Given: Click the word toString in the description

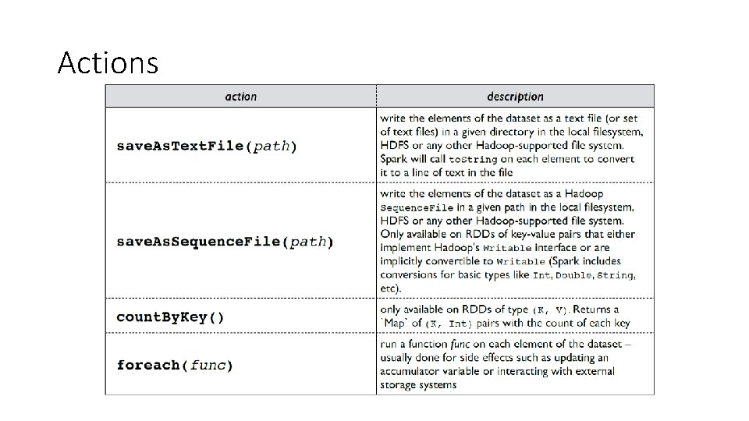Looking at the screenshot, I should tap(473, 159).
